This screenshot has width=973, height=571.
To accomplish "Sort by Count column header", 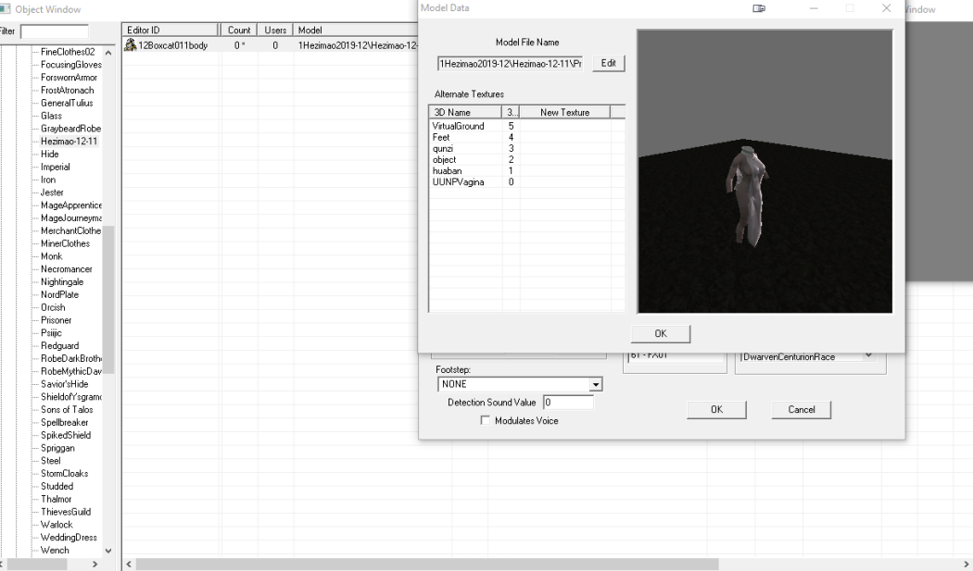I will click(239, 30).
